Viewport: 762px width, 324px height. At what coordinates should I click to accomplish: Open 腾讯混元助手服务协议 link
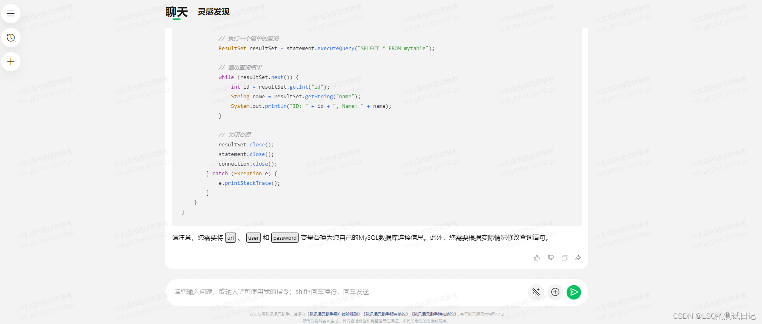(386, 314)
